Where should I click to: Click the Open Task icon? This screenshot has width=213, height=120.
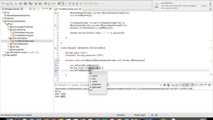[x=49, y=4]
